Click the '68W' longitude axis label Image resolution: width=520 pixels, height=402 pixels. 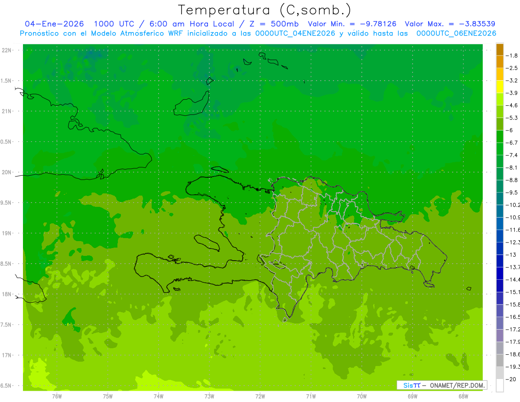pos(463,396)
